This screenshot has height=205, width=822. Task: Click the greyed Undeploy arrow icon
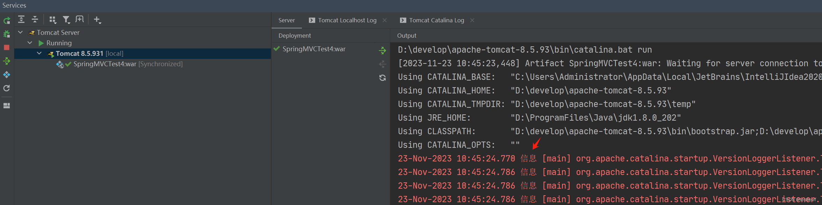point(383,64)
